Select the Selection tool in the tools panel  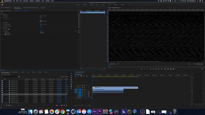[71, 73]
